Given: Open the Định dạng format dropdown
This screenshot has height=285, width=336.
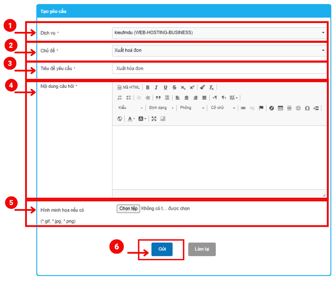Looking at the screenshot, I should tap(161, 108).
